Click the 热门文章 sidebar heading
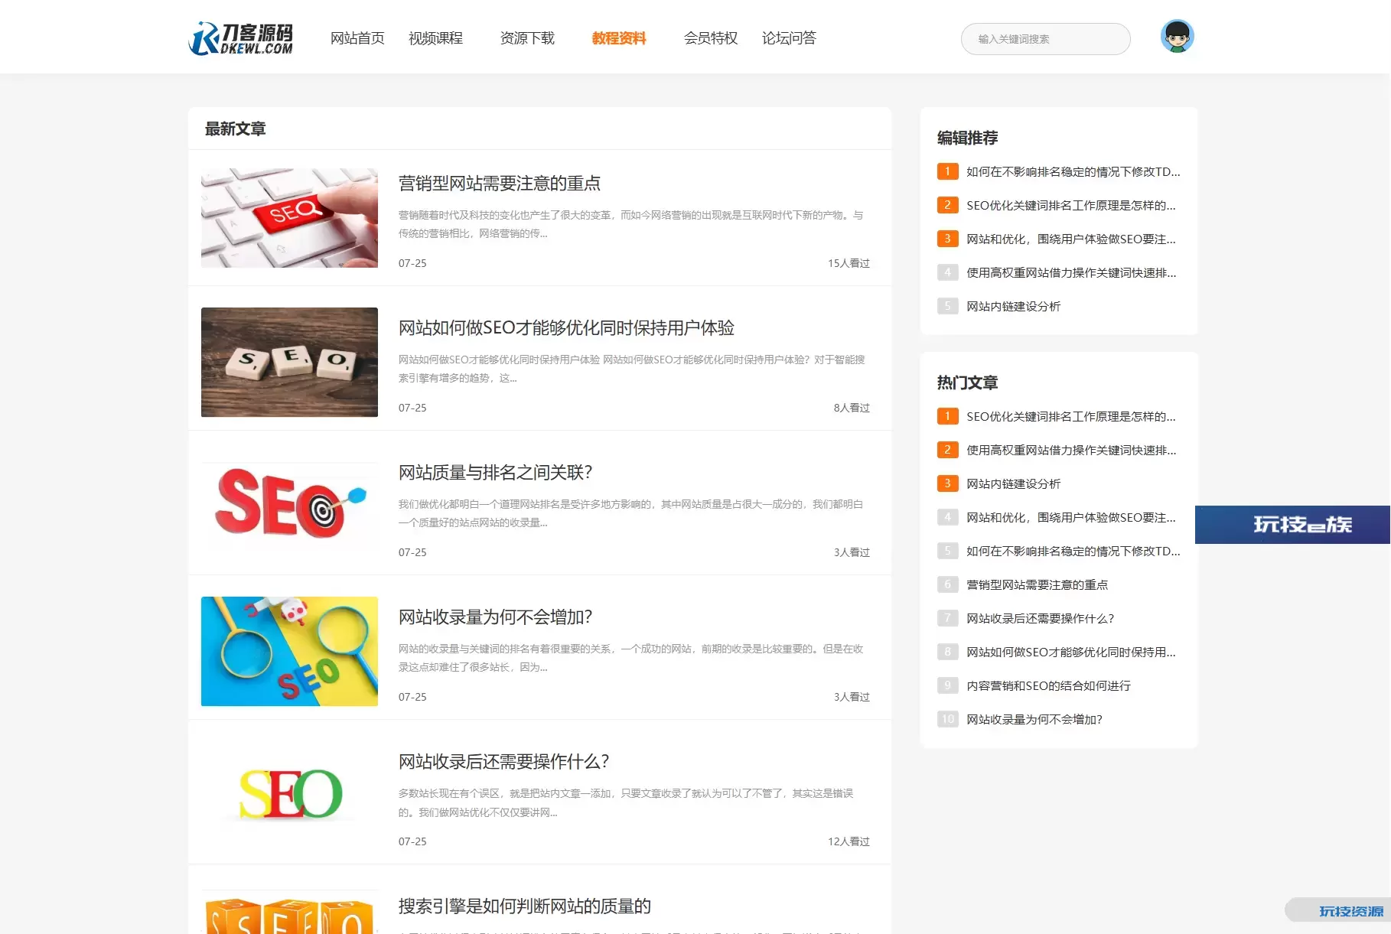The width and height of the screenshot is (1391, 934). pos(967,382)
